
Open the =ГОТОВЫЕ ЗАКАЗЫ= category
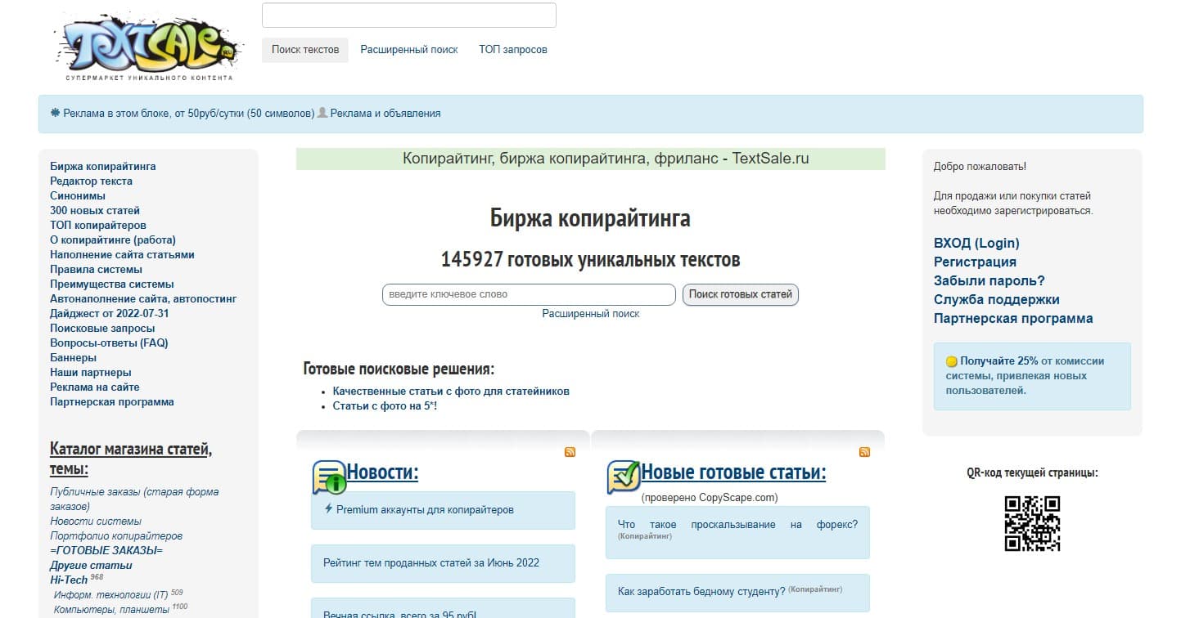[106, 551]
